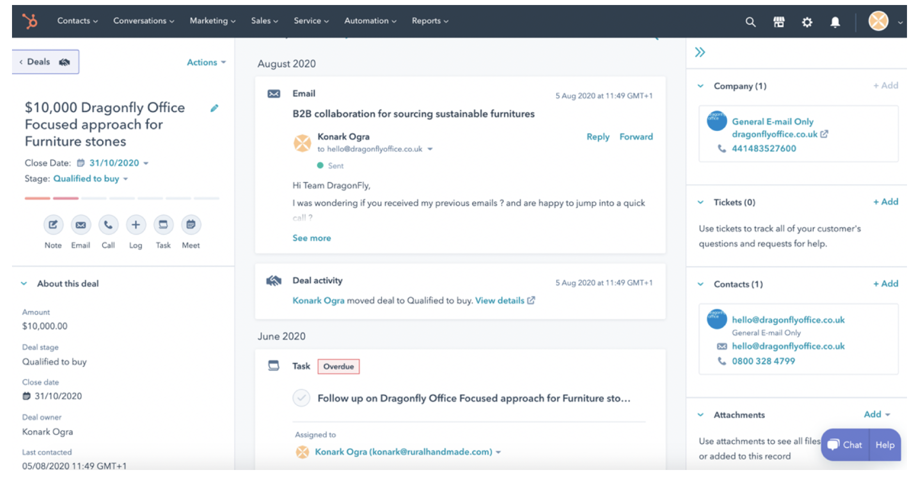The image size is (914, 482).
Task: Open Contacts menu
Action: click(x=78, y=21)
